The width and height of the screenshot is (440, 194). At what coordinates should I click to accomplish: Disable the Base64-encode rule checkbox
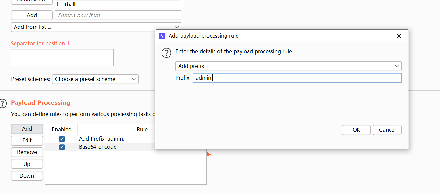[62, 147]
